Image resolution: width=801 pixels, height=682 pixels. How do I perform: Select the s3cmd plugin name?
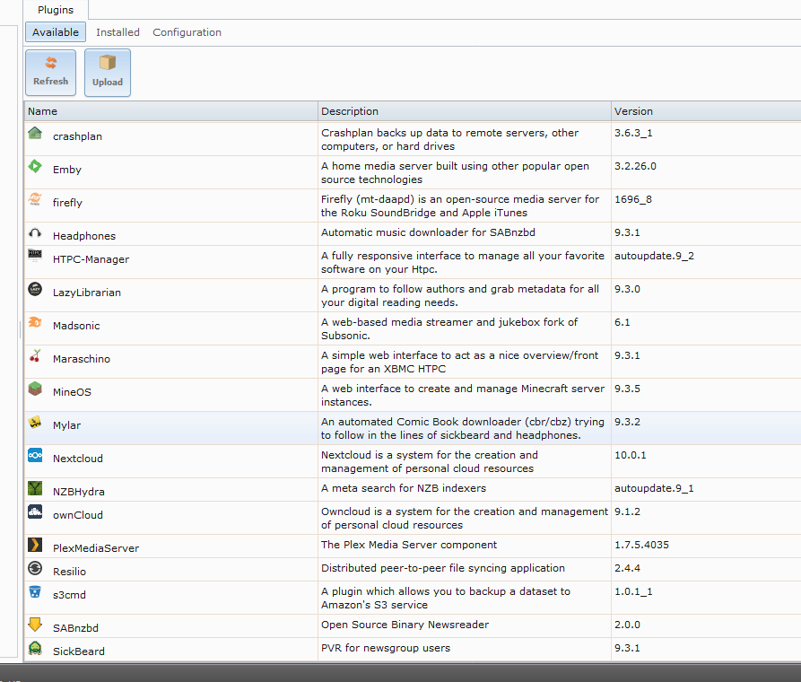point(69,596)
